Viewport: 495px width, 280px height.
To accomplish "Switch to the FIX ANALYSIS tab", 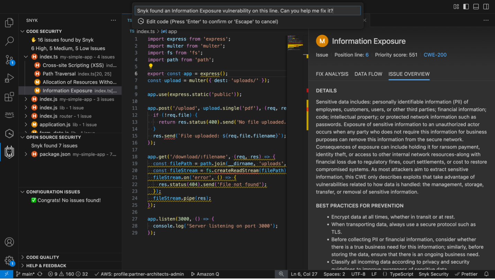I will point(332,74).
